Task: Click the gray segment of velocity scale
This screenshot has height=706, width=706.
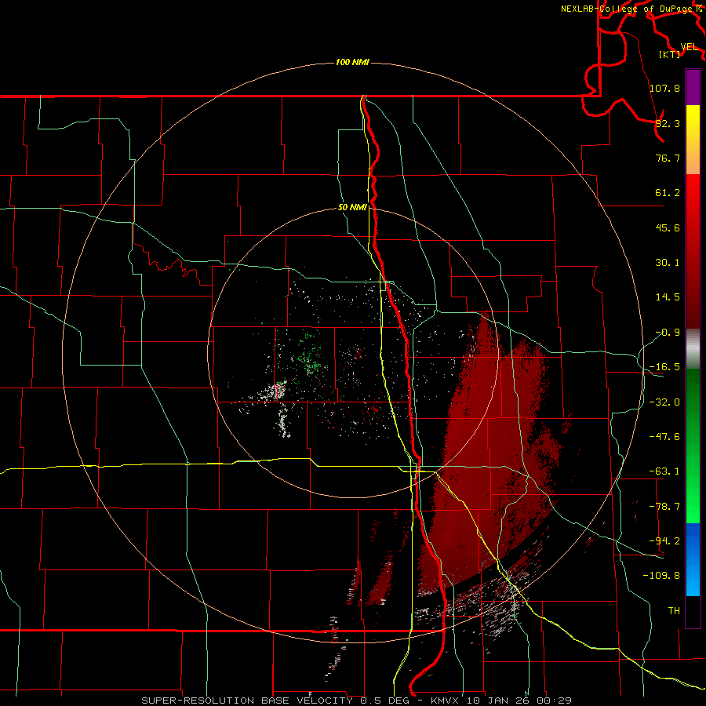Action: tap(693, 349)
